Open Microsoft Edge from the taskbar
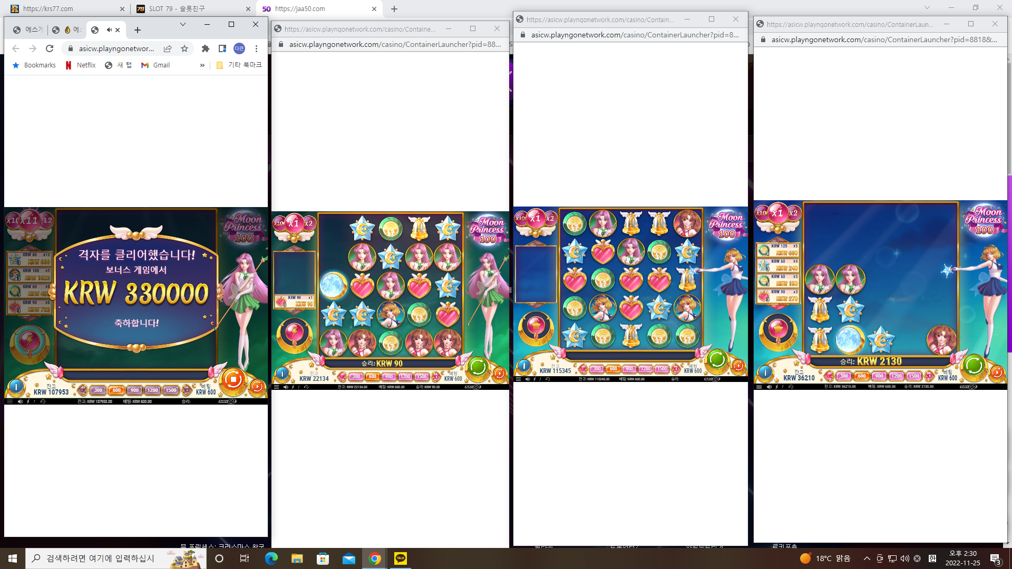 pyautogui.click(x=271, y=558)
